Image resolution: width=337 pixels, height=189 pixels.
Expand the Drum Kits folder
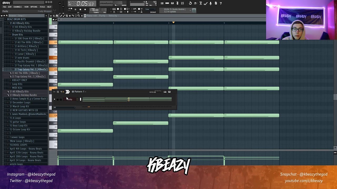point(17,35)
